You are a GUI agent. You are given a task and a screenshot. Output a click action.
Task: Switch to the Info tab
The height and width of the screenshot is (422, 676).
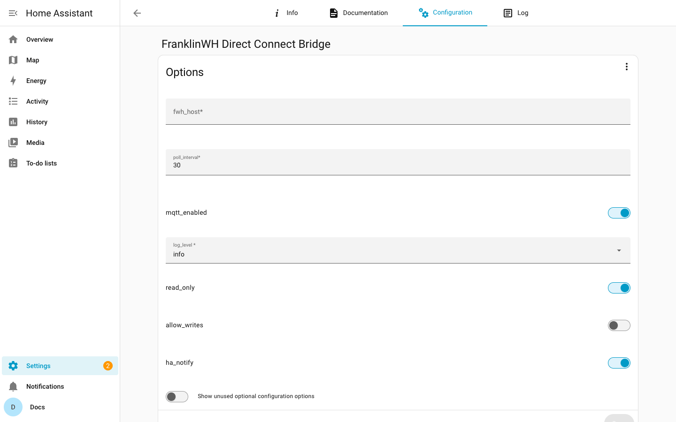(x=285, y=13)
